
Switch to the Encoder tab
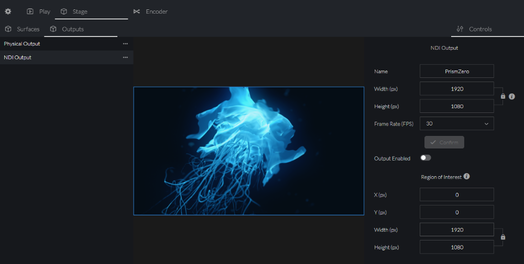coord(150,12)
